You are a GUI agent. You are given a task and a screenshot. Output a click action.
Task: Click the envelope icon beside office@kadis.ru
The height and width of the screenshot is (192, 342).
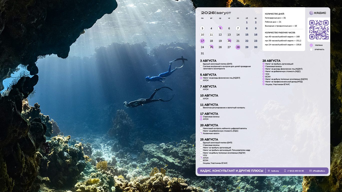coord(310,171)
